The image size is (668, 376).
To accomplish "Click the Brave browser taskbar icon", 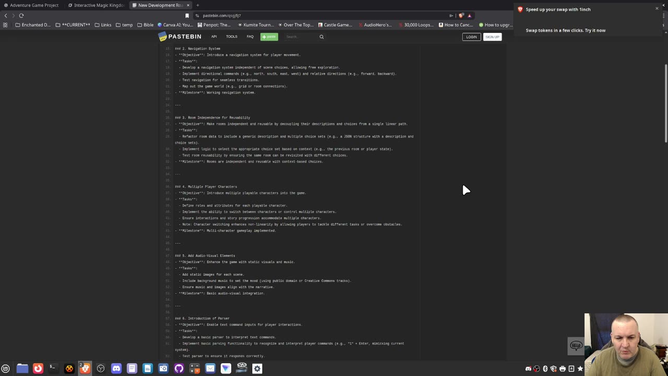I will [85, 369].
